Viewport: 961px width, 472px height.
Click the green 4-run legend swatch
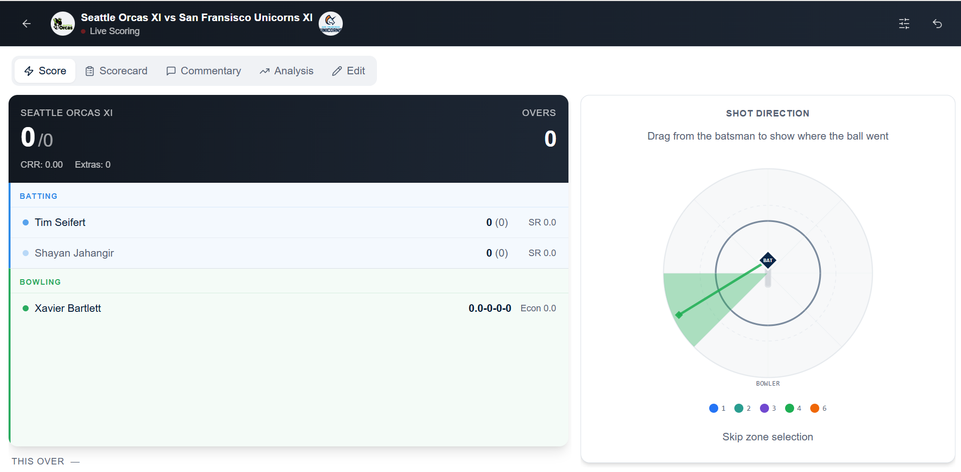click(790, 408)
